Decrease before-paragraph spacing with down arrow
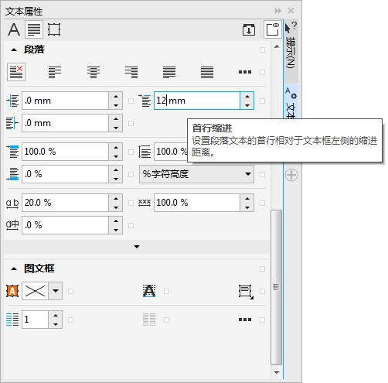Viewport: 388px width, 383px height. [116, 156]
